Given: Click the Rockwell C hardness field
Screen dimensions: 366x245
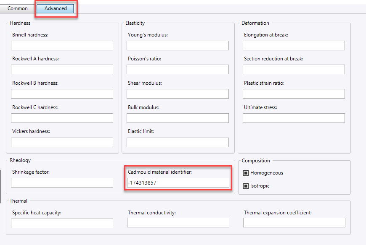Looking at the screenshot, I should coord(62,118).
